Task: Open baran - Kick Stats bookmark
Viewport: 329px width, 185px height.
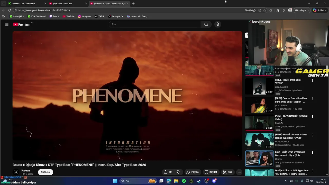Action: 138,16
